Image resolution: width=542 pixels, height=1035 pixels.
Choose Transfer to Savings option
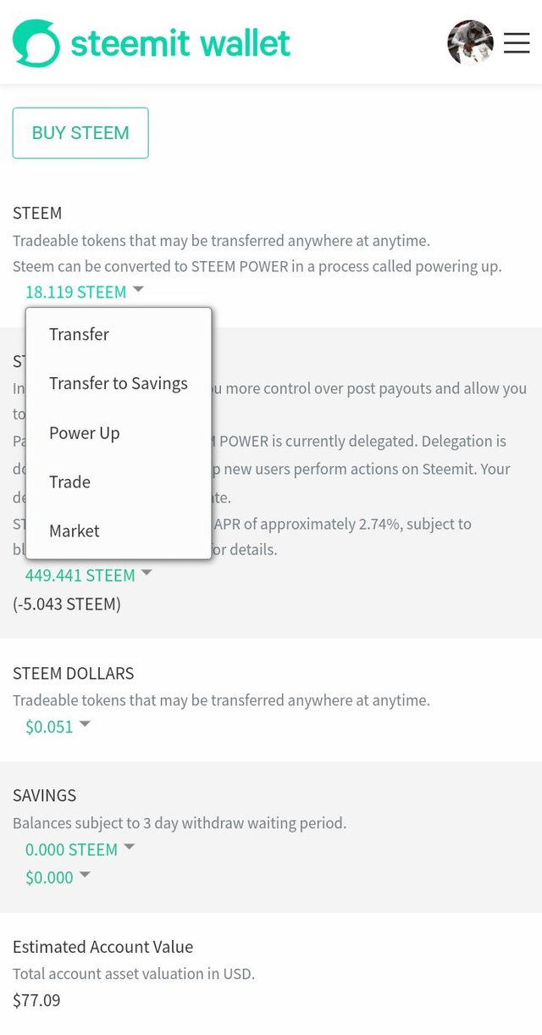(119, 383)
